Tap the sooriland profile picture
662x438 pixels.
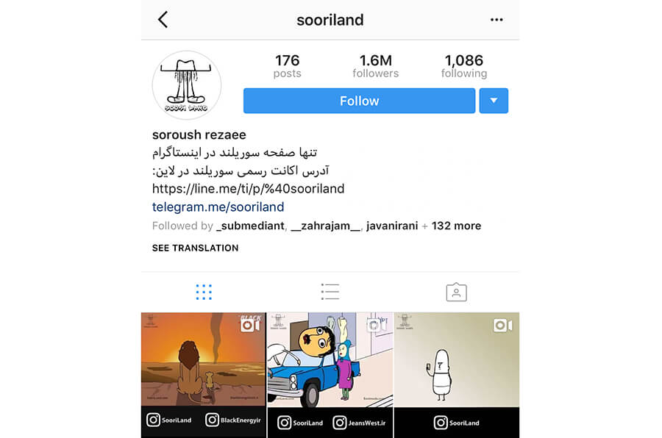[x=187, y=85]
